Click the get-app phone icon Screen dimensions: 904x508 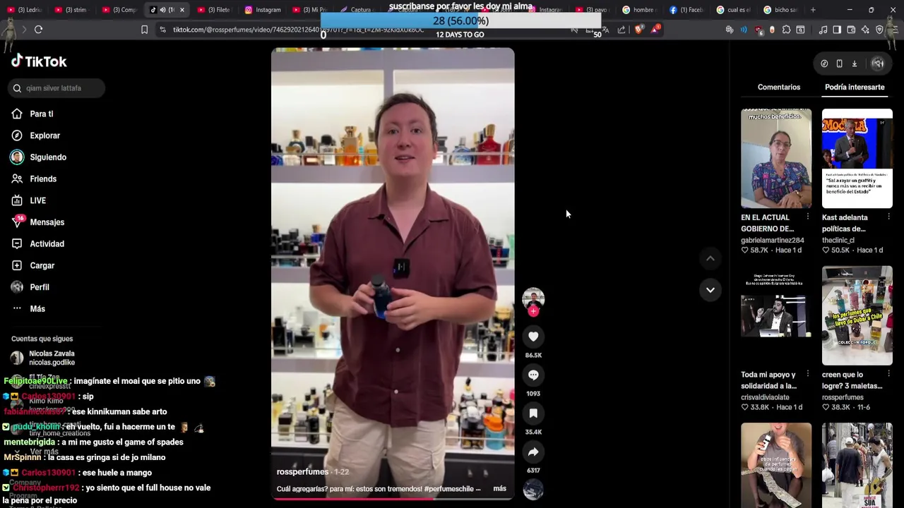click(839, 64)
